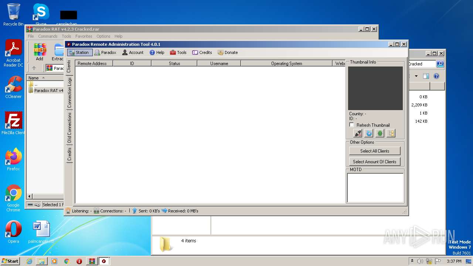473x266 pixels.
Task: Open Opera desktop shortcut
Action: 13,232
